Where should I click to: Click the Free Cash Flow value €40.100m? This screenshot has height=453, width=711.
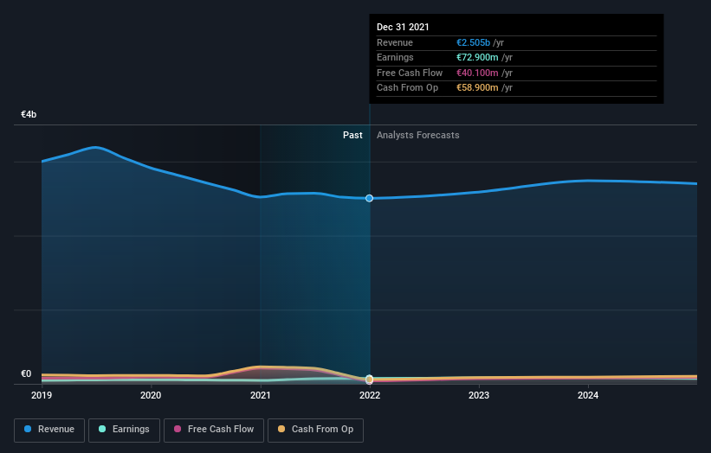(477, 73)
